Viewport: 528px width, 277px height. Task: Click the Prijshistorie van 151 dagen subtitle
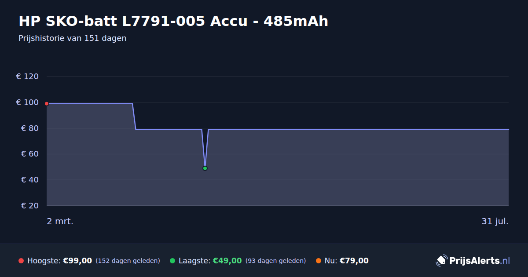click(73, 38)
